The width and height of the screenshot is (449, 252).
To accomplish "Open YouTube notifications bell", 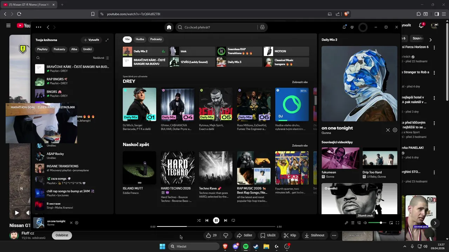I will click(421, 26).
